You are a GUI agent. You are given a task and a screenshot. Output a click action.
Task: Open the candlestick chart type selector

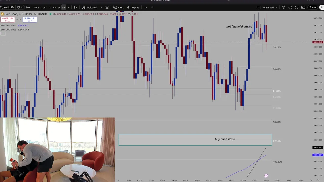75,7
